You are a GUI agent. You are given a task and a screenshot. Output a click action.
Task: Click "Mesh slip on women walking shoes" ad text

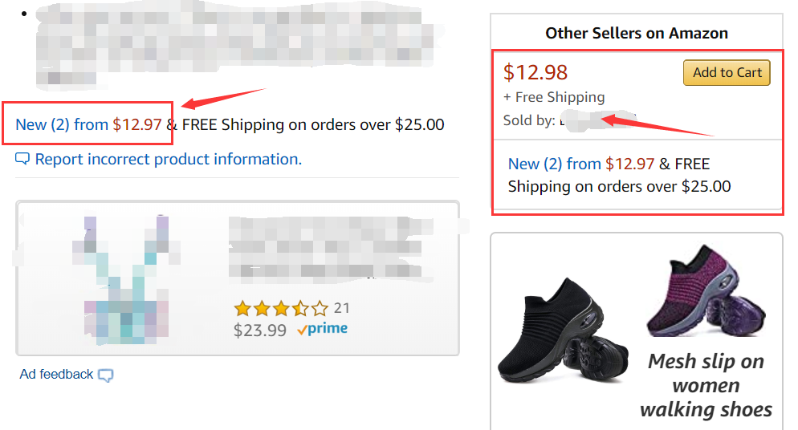click(706, 385)
